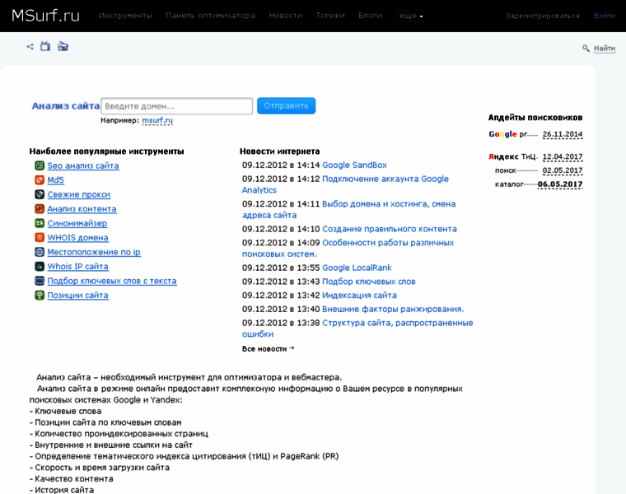The height and width of the screenshot is (494, 626).
Task: Click Все новости link
Action: point(268,349)
